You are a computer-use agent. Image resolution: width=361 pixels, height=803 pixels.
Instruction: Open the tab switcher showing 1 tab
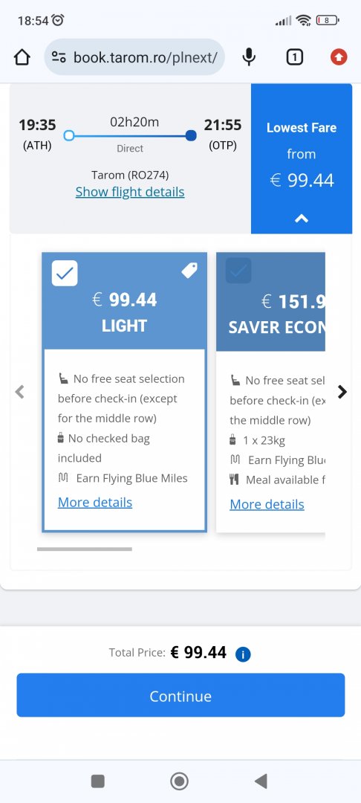click(x=294, y=57)
